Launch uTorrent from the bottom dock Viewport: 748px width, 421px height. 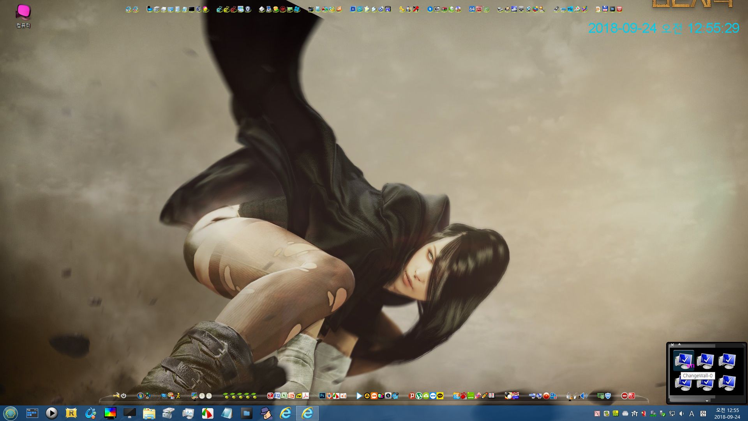tap(419, 396)
